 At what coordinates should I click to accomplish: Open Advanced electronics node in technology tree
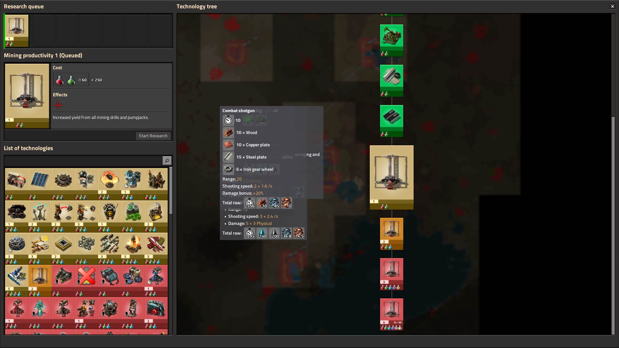coord(391,121)
